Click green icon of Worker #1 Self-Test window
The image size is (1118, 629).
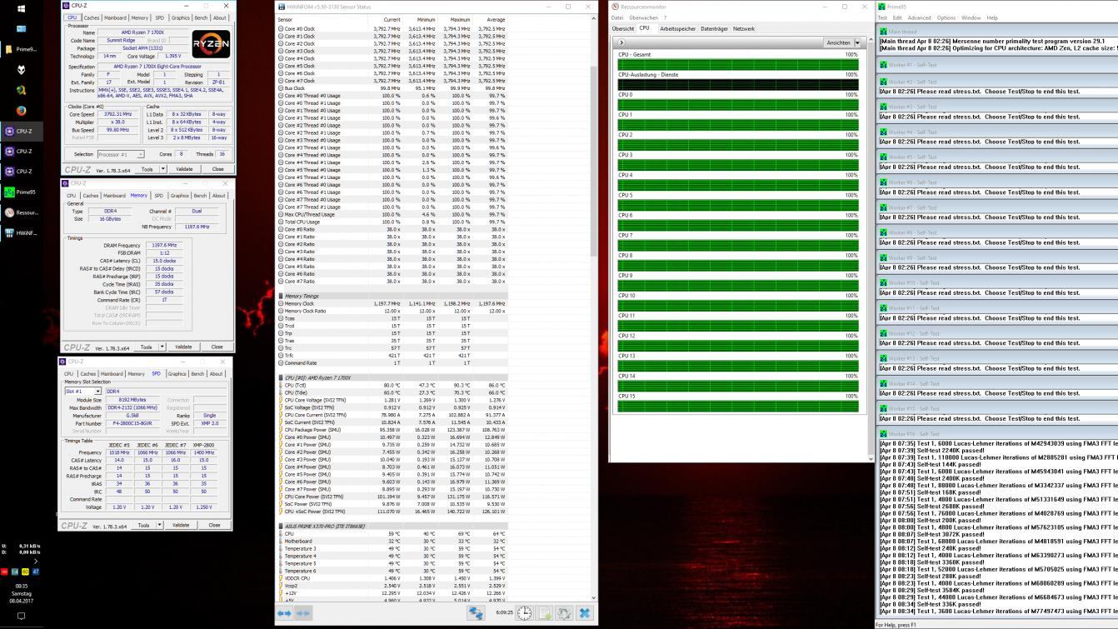(x=883, y=64)
